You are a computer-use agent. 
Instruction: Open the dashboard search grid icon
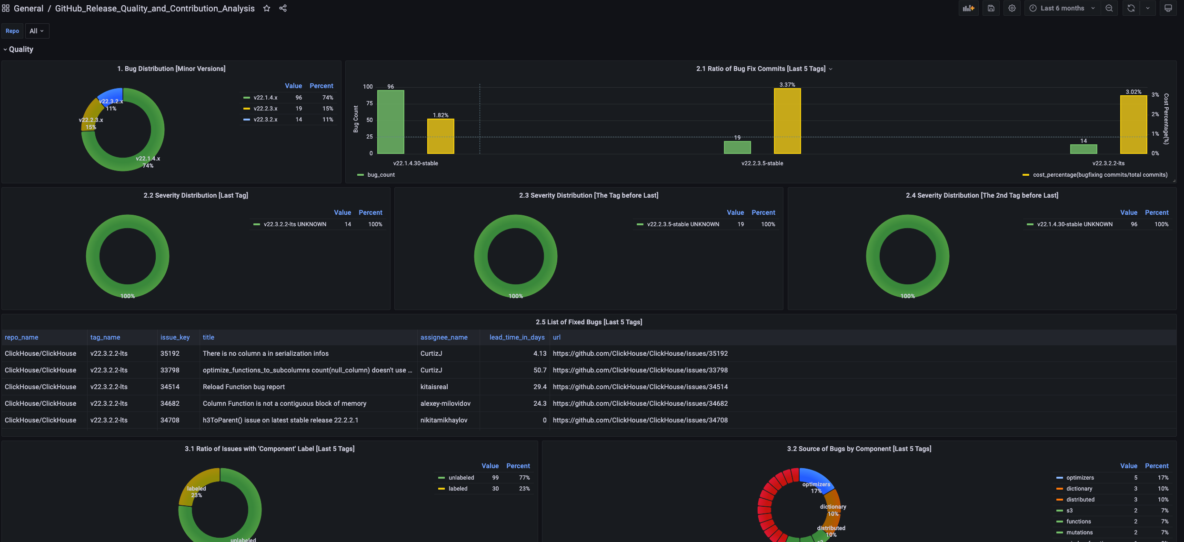tap(6, 8)
